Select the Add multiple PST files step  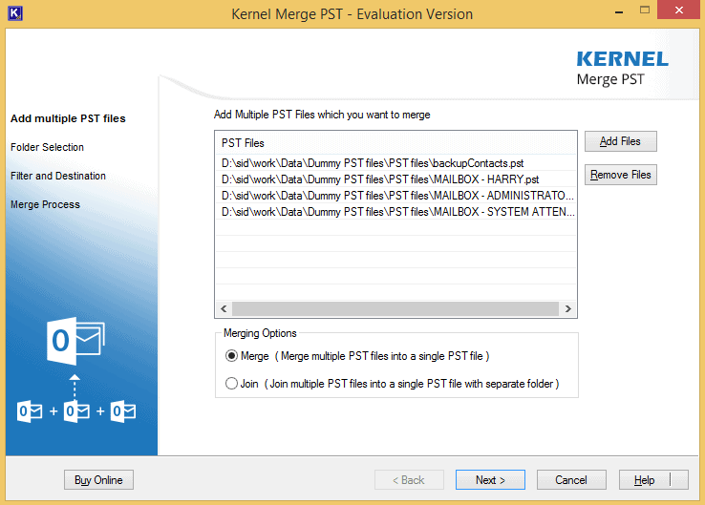(68, 118)
